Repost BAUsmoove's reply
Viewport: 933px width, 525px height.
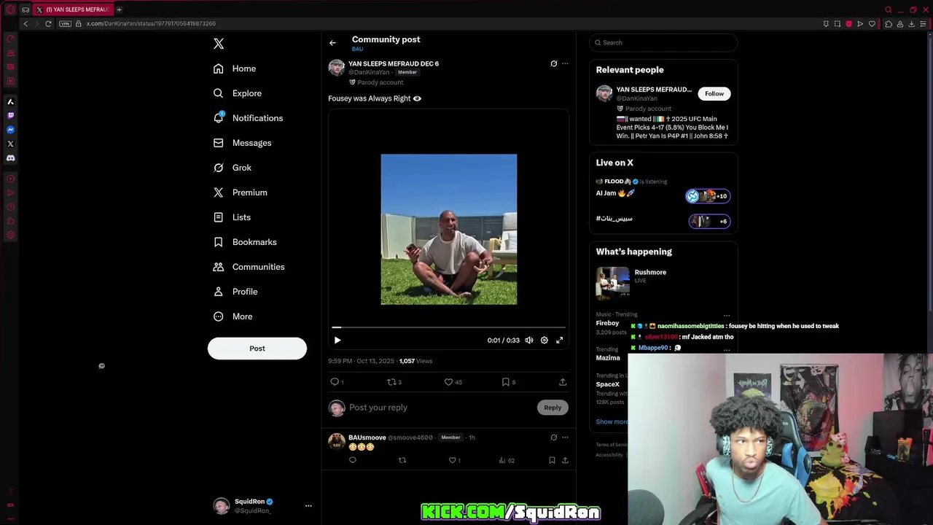[x=402, y=460]
